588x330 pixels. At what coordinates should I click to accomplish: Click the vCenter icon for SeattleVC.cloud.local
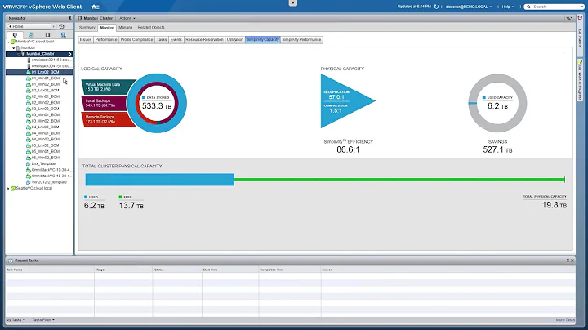pos(13,188)
